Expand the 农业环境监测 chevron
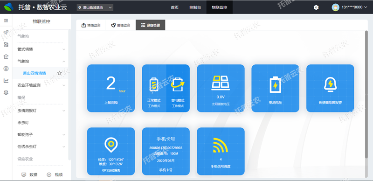373x181 pixels. (64, 85)
